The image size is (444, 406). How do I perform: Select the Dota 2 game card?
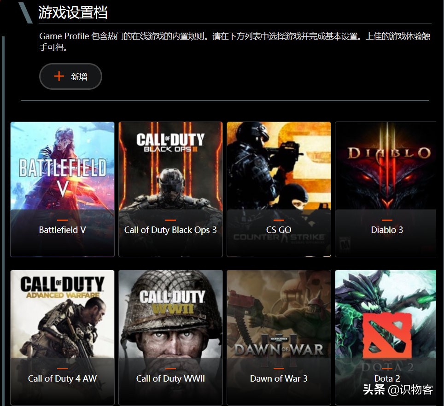386,337
